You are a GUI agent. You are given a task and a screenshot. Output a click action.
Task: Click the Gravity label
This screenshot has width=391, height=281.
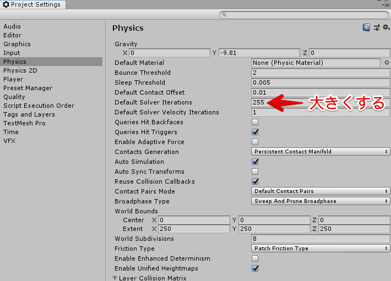(126, 44)
